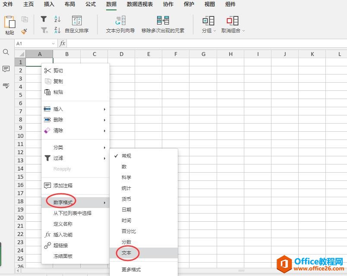Screen dimensions: 347x276
Task: Select the format painter brush icon
Action: pos(24,31)
